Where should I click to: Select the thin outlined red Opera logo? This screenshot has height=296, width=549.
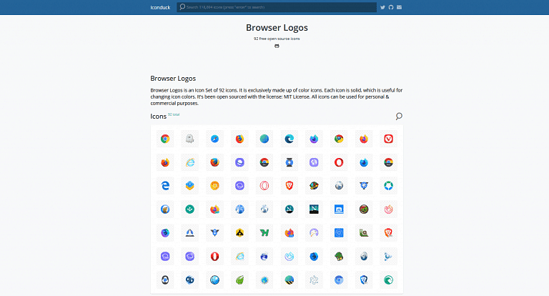point(264,186)
